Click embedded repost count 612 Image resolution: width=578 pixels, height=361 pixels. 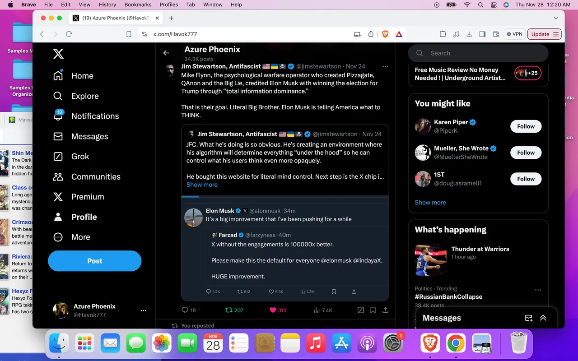pos(244,292)
